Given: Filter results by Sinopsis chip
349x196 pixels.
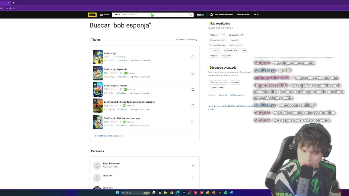Looking at the screenshot, I should 213,56.
